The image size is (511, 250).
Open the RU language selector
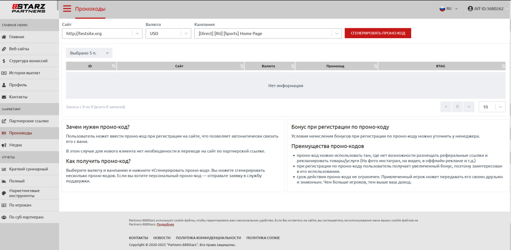(449, 9)
